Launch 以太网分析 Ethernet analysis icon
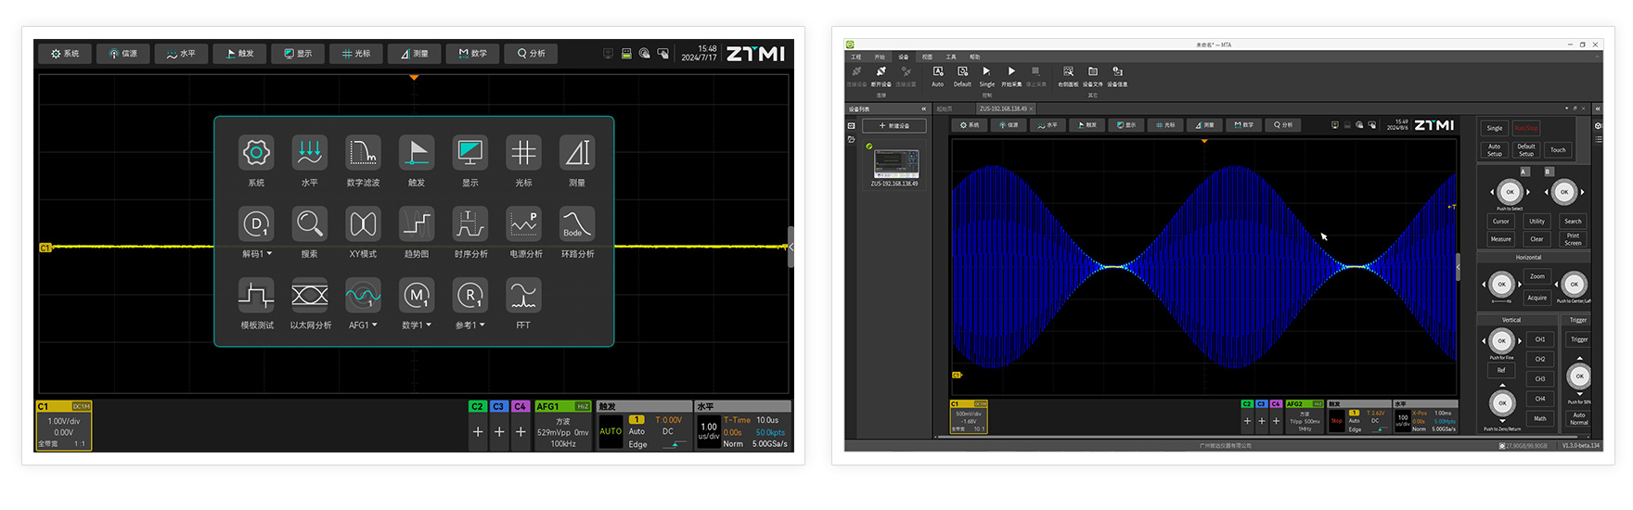The height and width of the screenshot is (510, 1633). click(x=310, y=296)
